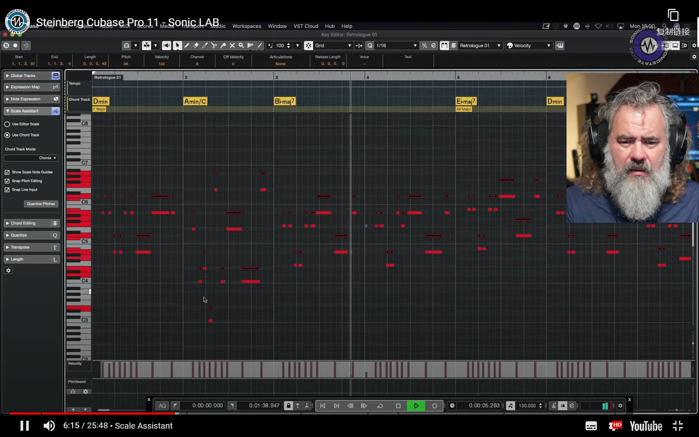The width and height of the screenshot is (699, 437).
Task: Select the Zoom magnifier tool
Action: [x=241, y=45]
